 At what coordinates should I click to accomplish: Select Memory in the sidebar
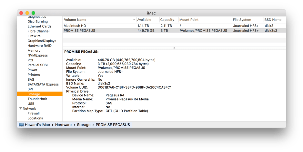[34, 50]
